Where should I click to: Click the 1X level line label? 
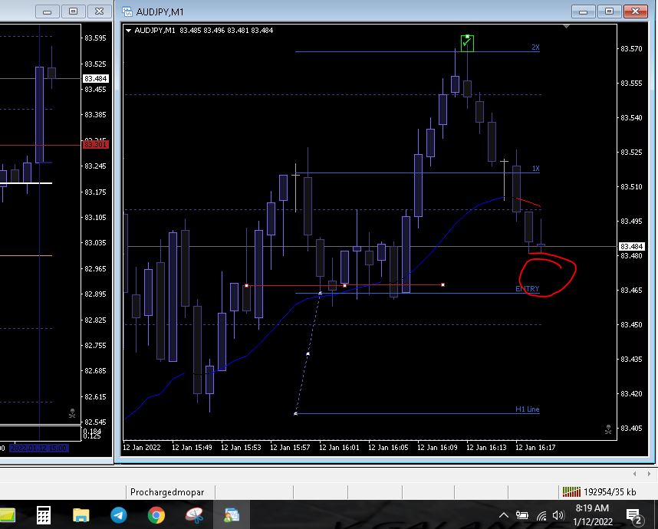(x=535, y=168)
